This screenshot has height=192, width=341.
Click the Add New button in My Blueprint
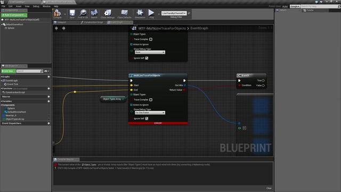coord(9,71)
